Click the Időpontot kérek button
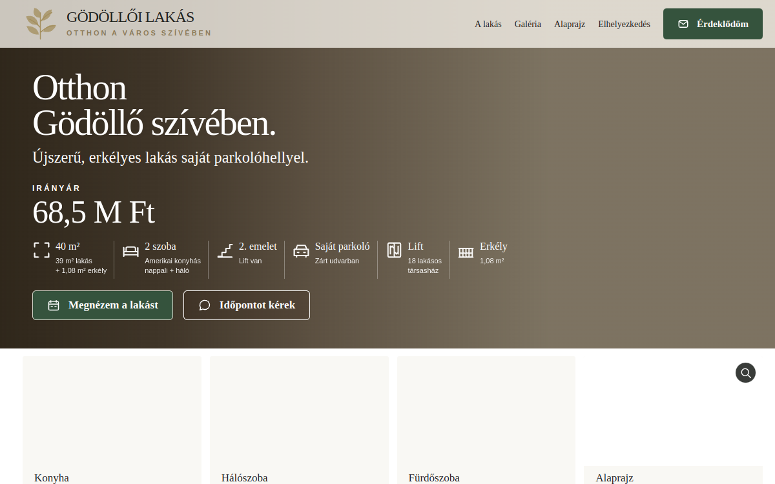The image size is (775, 484). pos(247,305)
